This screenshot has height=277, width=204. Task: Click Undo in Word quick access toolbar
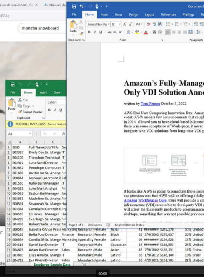82,6
